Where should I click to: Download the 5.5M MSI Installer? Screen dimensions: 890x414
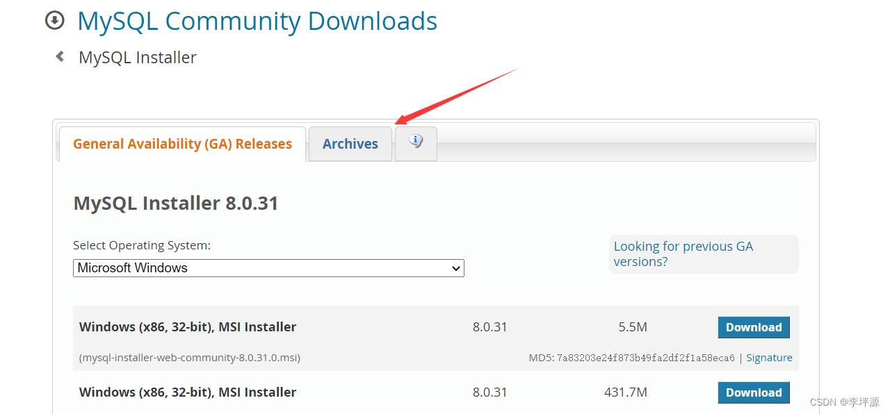pos(754,327)
